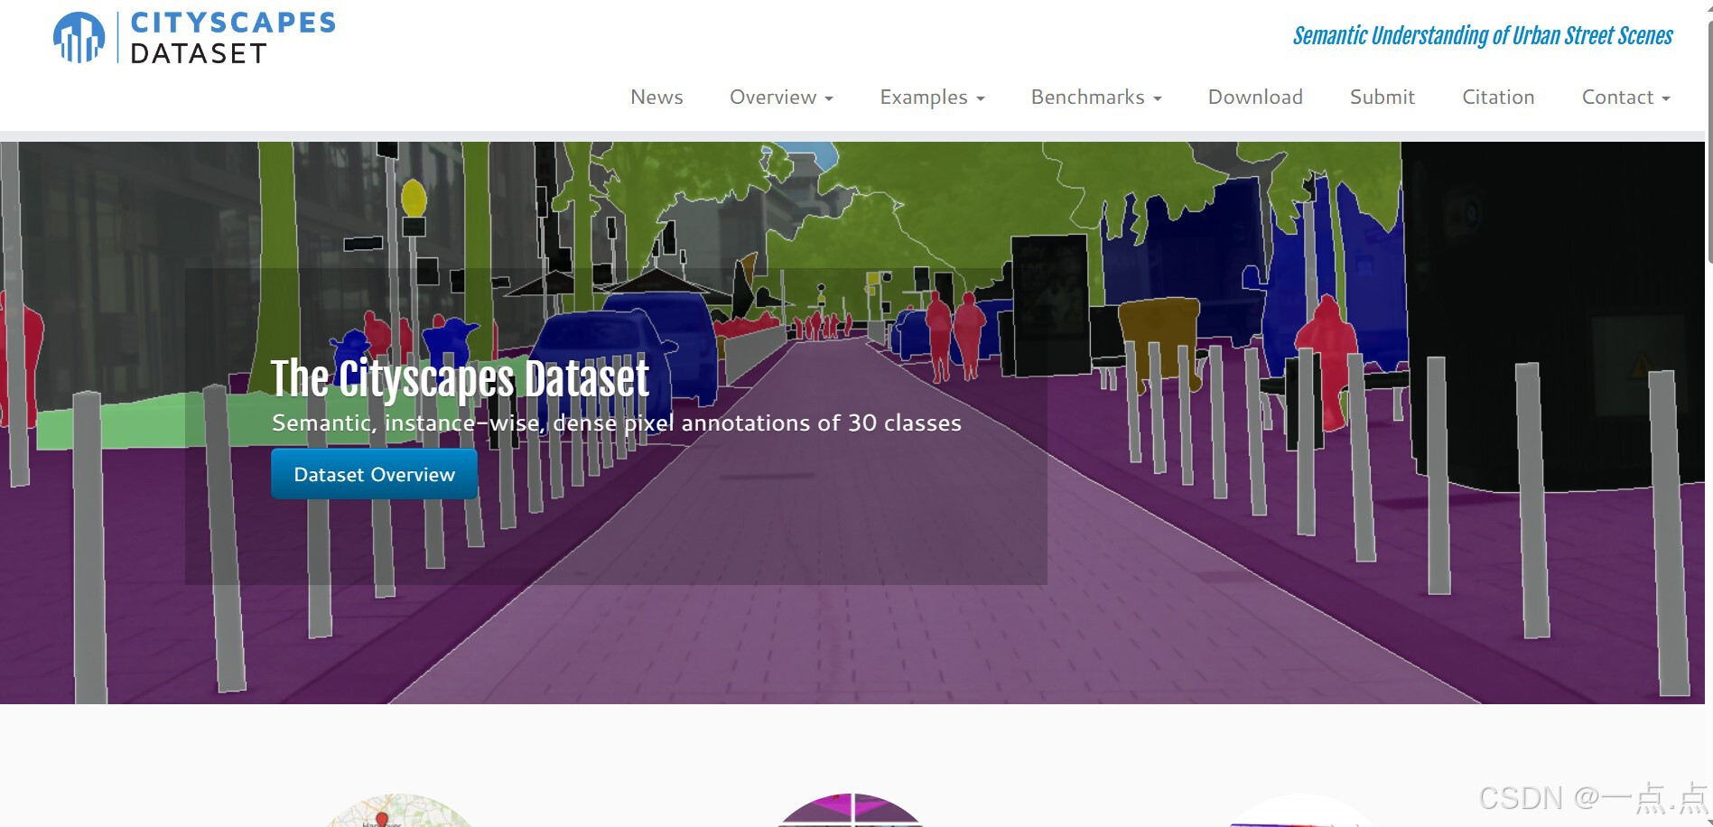The width and height of the screenshot is (1713, 827).
Task: Click the banner heading The Cityscapes Dataset
Action: pos(460,378)
